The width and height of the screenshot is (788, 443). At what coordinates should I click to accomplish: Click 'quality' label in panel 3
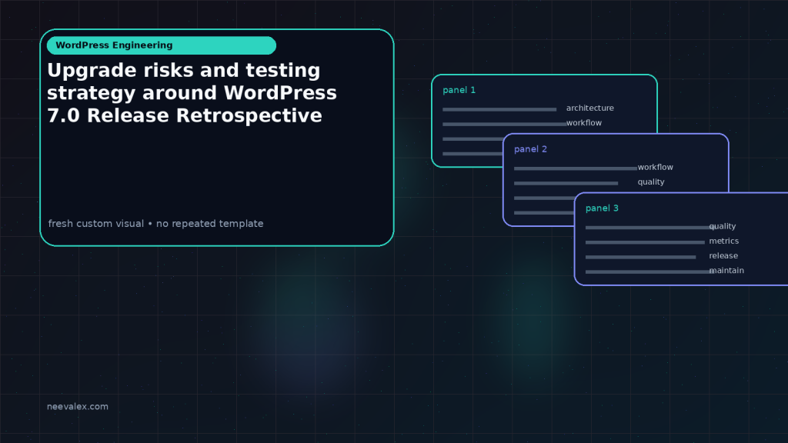[722, 226]
